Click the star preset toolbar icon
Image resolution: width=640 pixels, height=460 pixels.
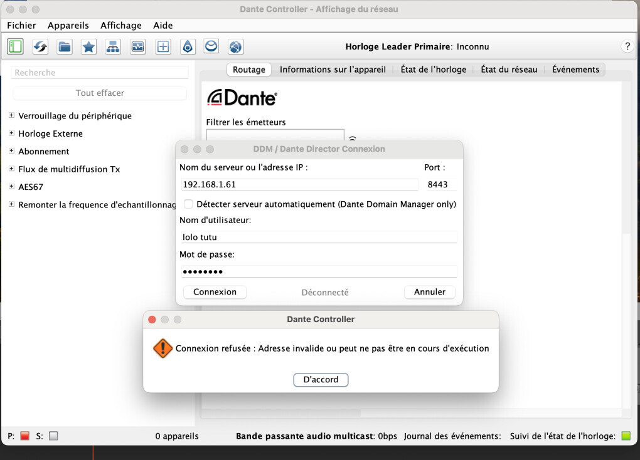[x=88, y=46]
